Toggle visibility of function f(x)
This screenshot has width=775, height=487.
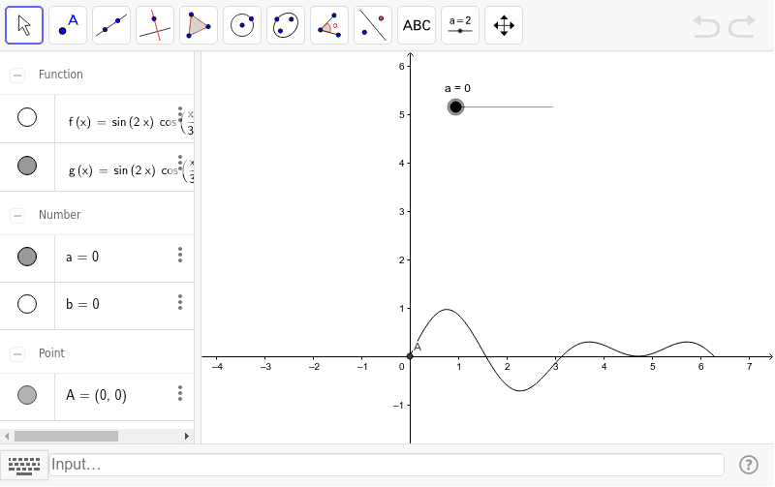point(27,117)
